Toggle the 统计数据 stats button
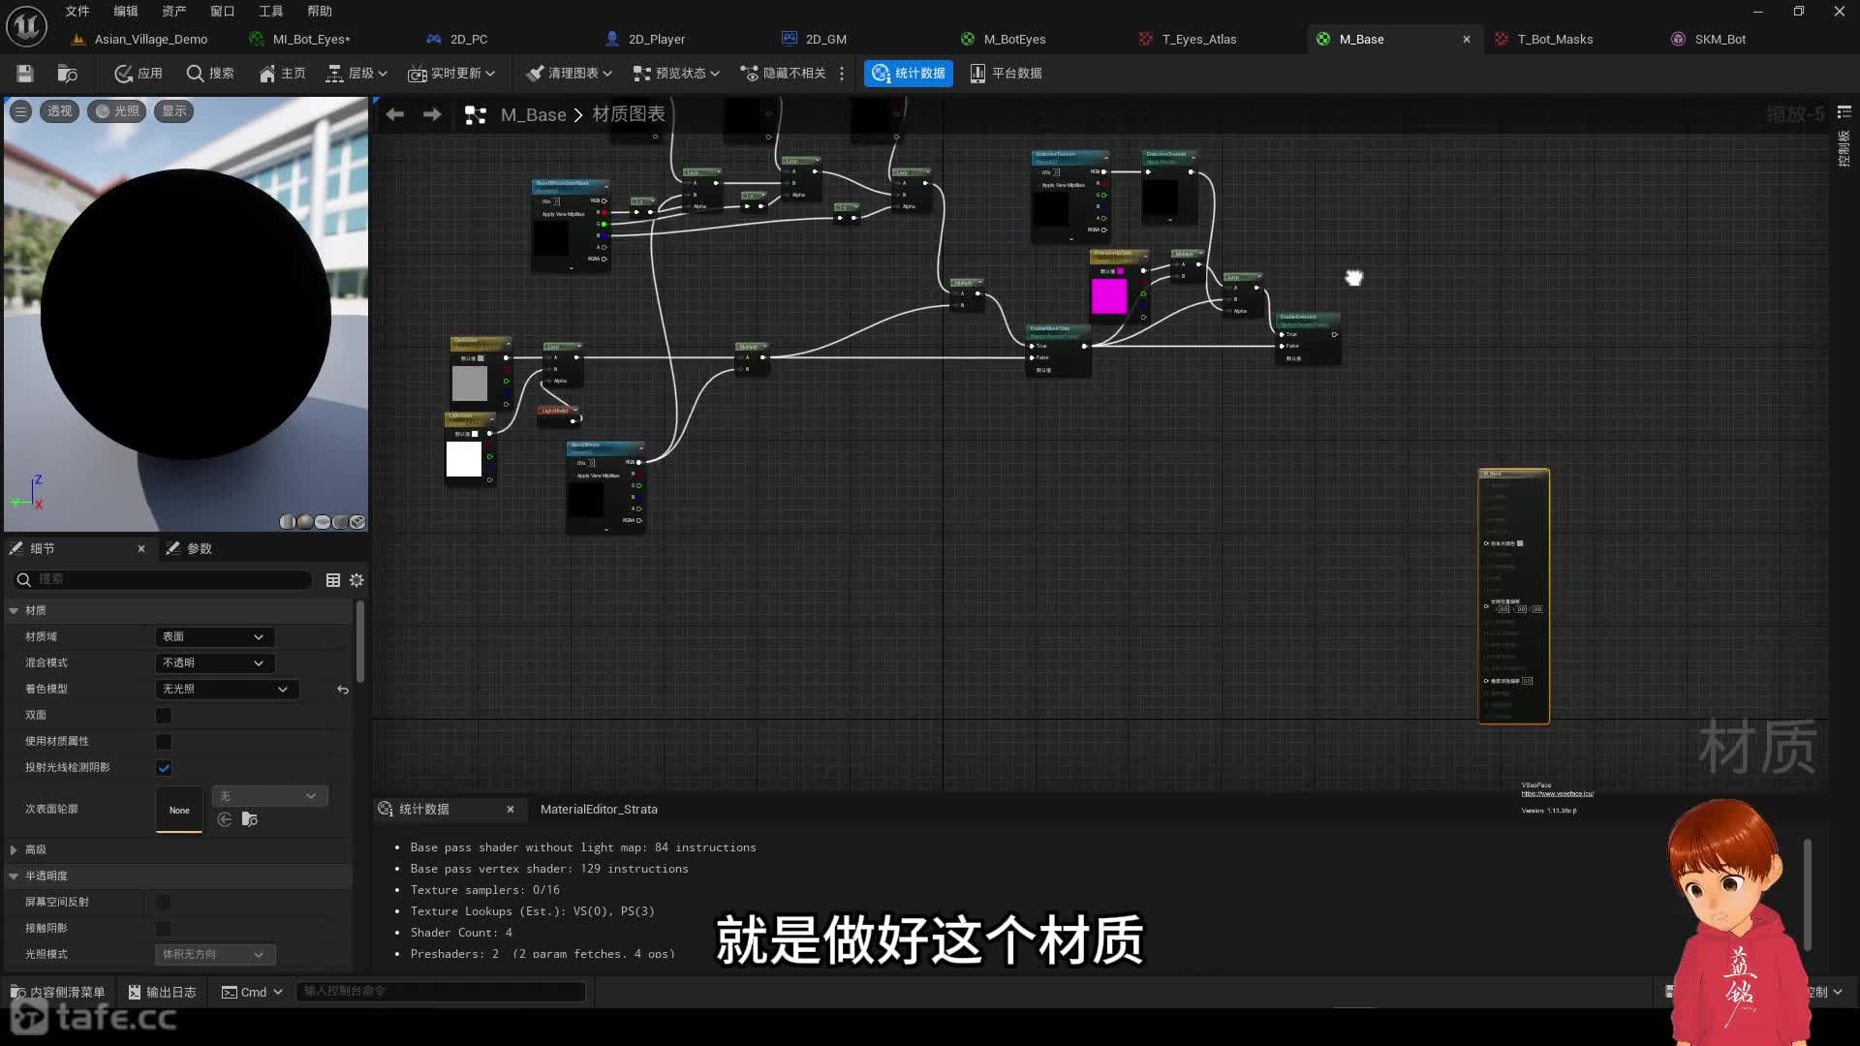The width and height of the screenshot is (1860, 1046). point(909,74)
